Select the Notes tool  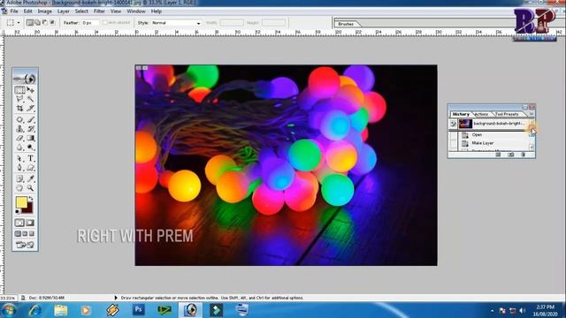point(19,178)
